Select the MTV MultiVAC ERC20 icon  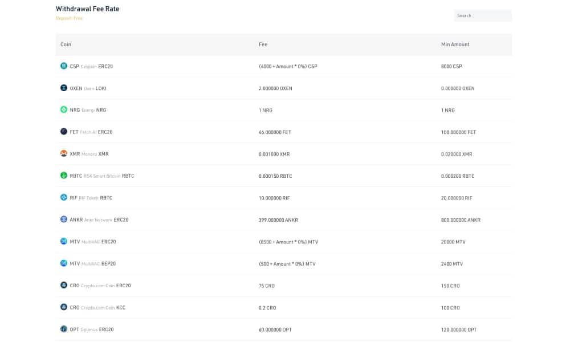pyautogui.click(x=64, y=241)
